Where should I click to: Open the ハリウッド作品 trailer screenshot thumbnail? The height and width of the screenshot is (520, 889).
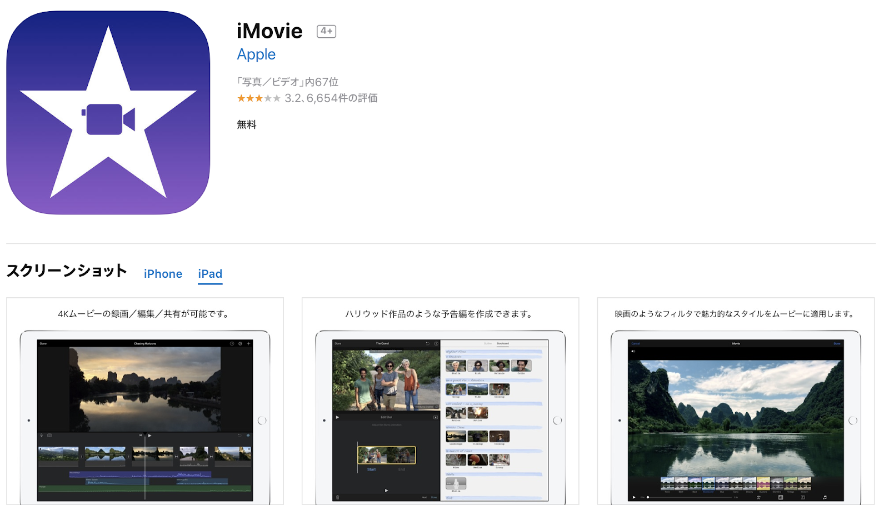pos(441,401)
